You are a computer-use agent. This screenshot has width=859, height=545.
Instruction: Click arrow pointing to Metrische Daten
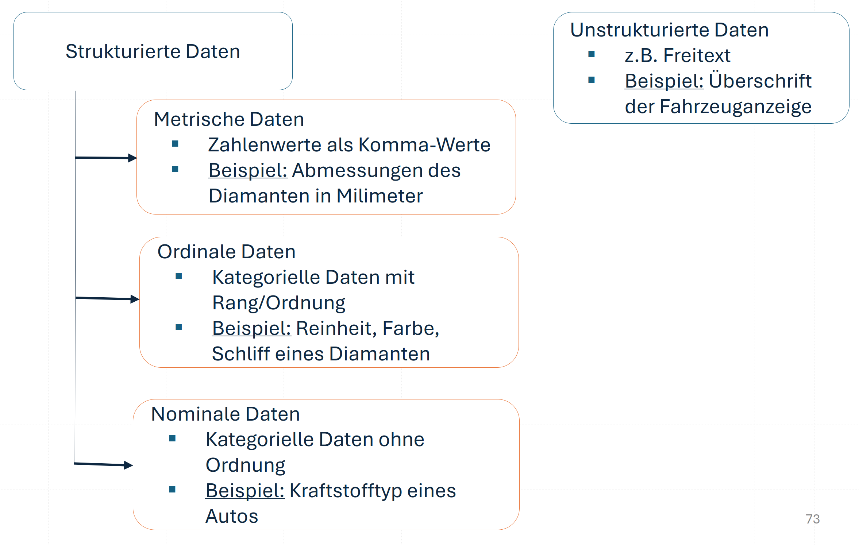(106, 158)
